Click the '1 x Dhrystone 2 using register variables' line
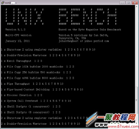The image size is (139, 129). (48, 50)
